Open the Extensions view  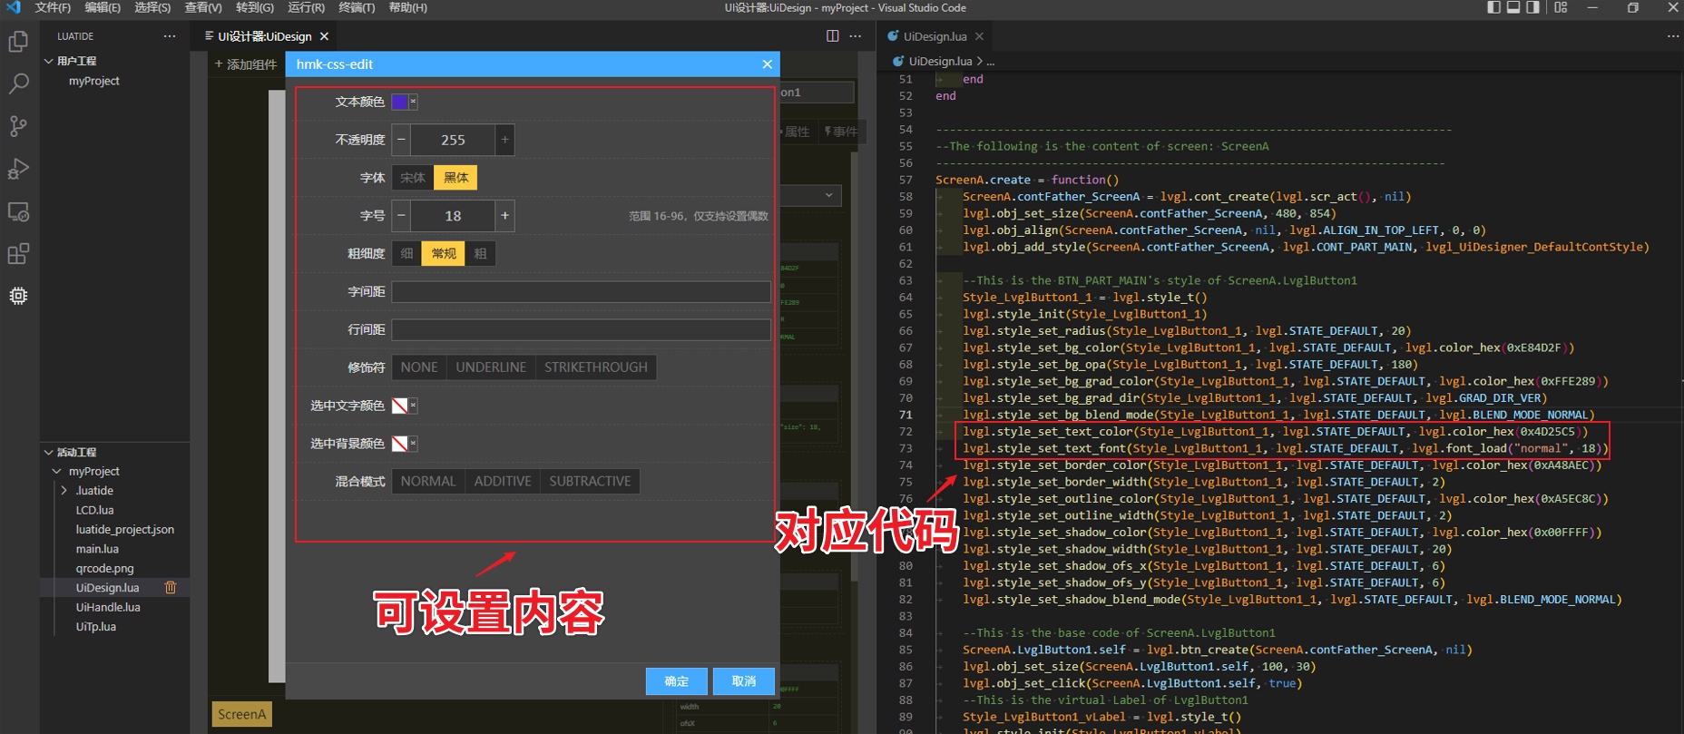point(18,253)
